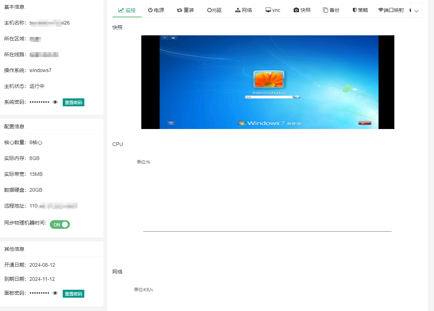This screenshot has width=434, height=311.
Task: Reveal 系统密码 with the eye icon
Action: 55,102
